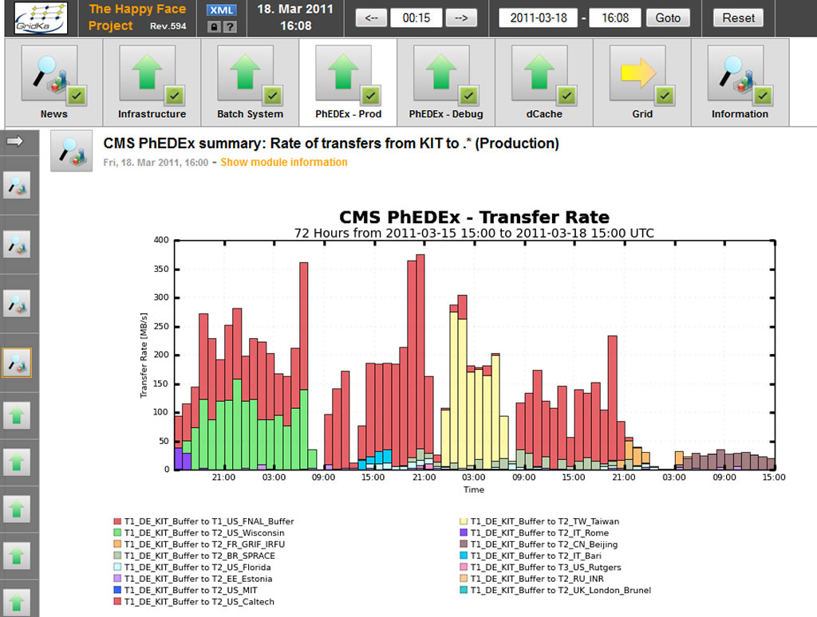The width and height of the screenshot is (817, 617).
Task: Collapse the sidebar with the arrow at its top
Action: pyautogui.click(x=15, y=141)
